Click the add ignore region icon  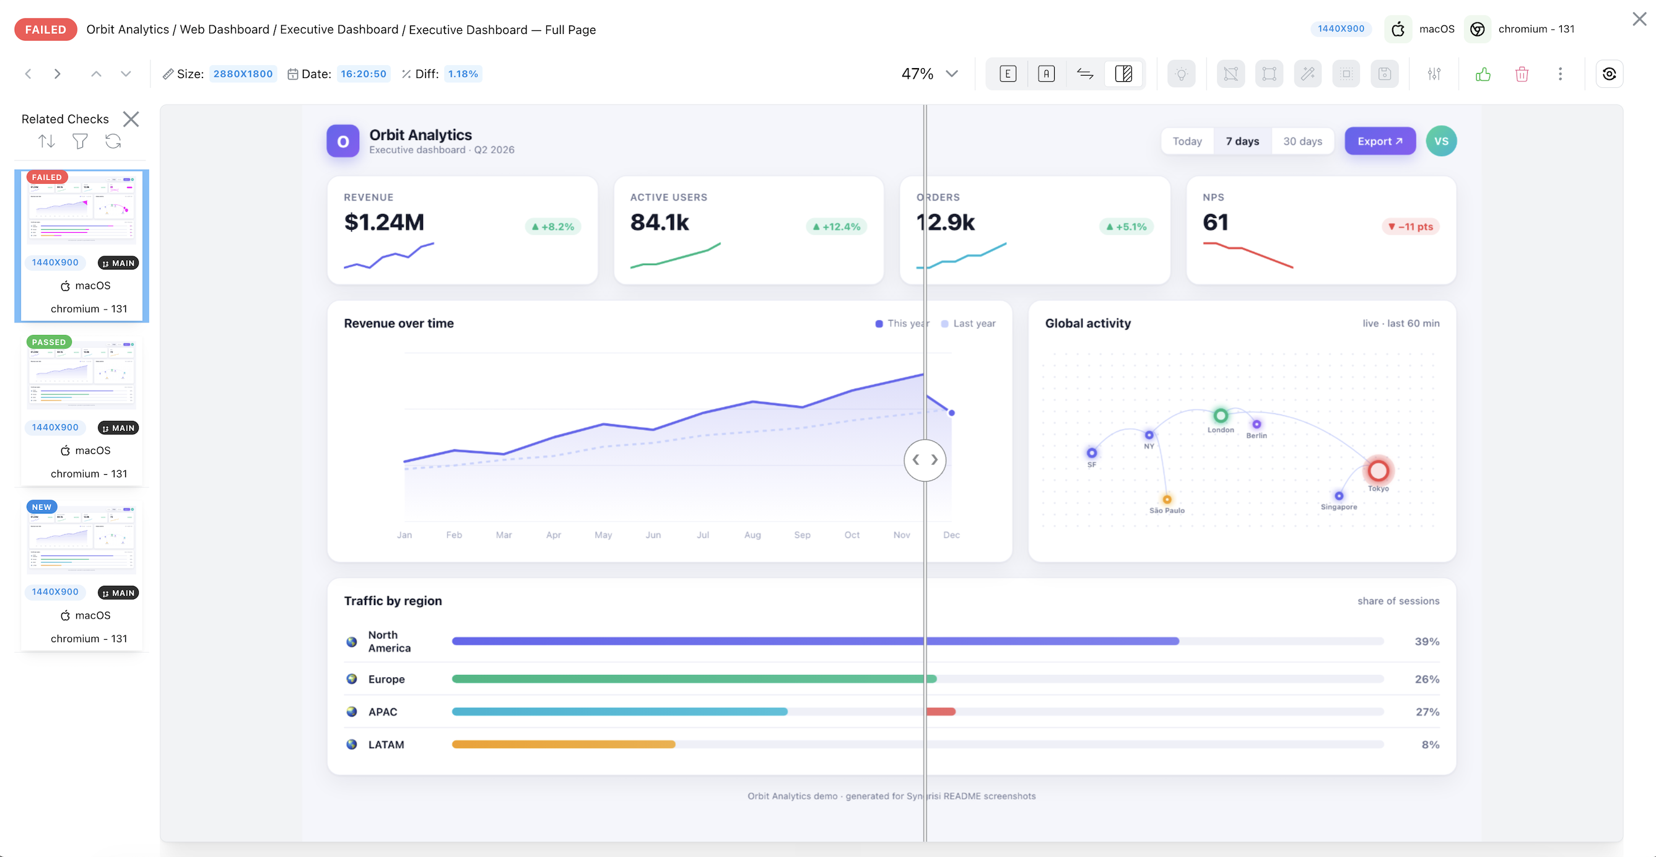click(x=1269, y=74)
